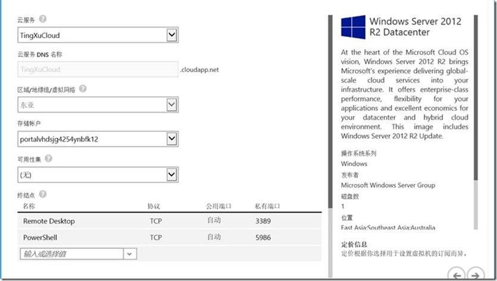The image size is (497, 281).
Task: Click the 协议 column header
Action: pyautogui.click(x=154, y=206)
